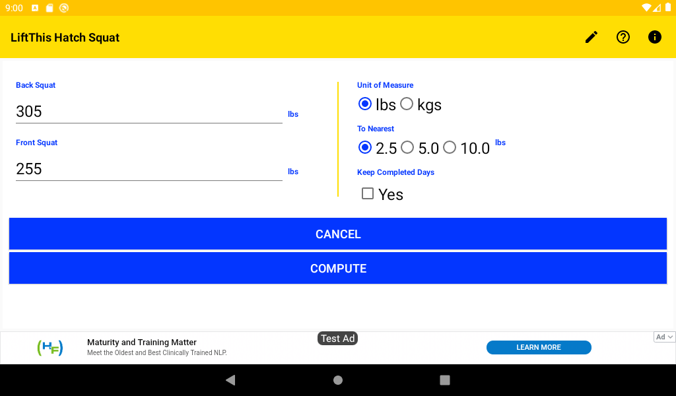The height and width of the screenshot is (396, 676).
Task: Select the kgs unit radio button
Action: (407, 104)
